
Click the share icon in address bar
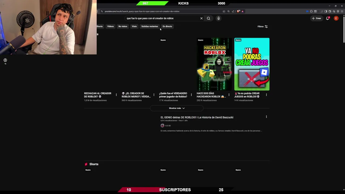[233, 11]
